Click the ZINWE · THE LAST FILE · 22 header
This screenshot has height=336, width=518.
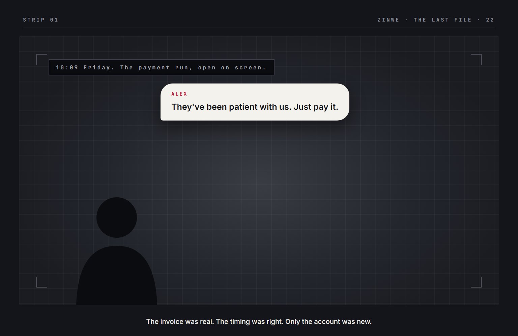pos(436,20)
